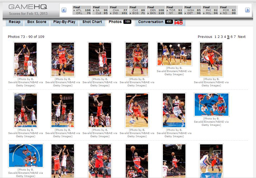Jump to photos page 7
256x178 pixels.
(x=235, y=37)
